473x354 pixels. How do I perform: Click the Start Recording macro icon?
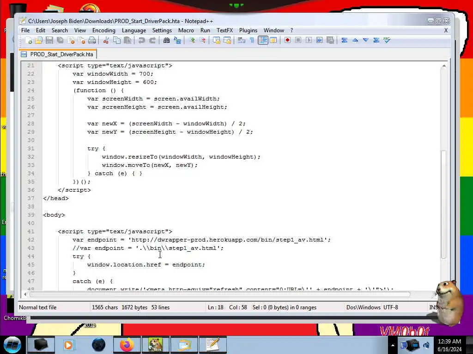(287, 40)
